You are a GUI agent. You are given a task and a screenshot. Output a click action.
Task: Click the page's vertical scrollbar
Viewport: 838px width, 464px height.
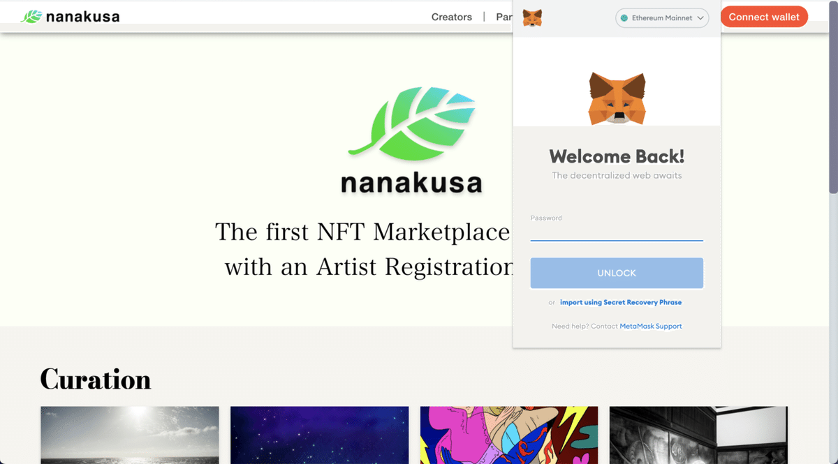click(x=832, y=105)
